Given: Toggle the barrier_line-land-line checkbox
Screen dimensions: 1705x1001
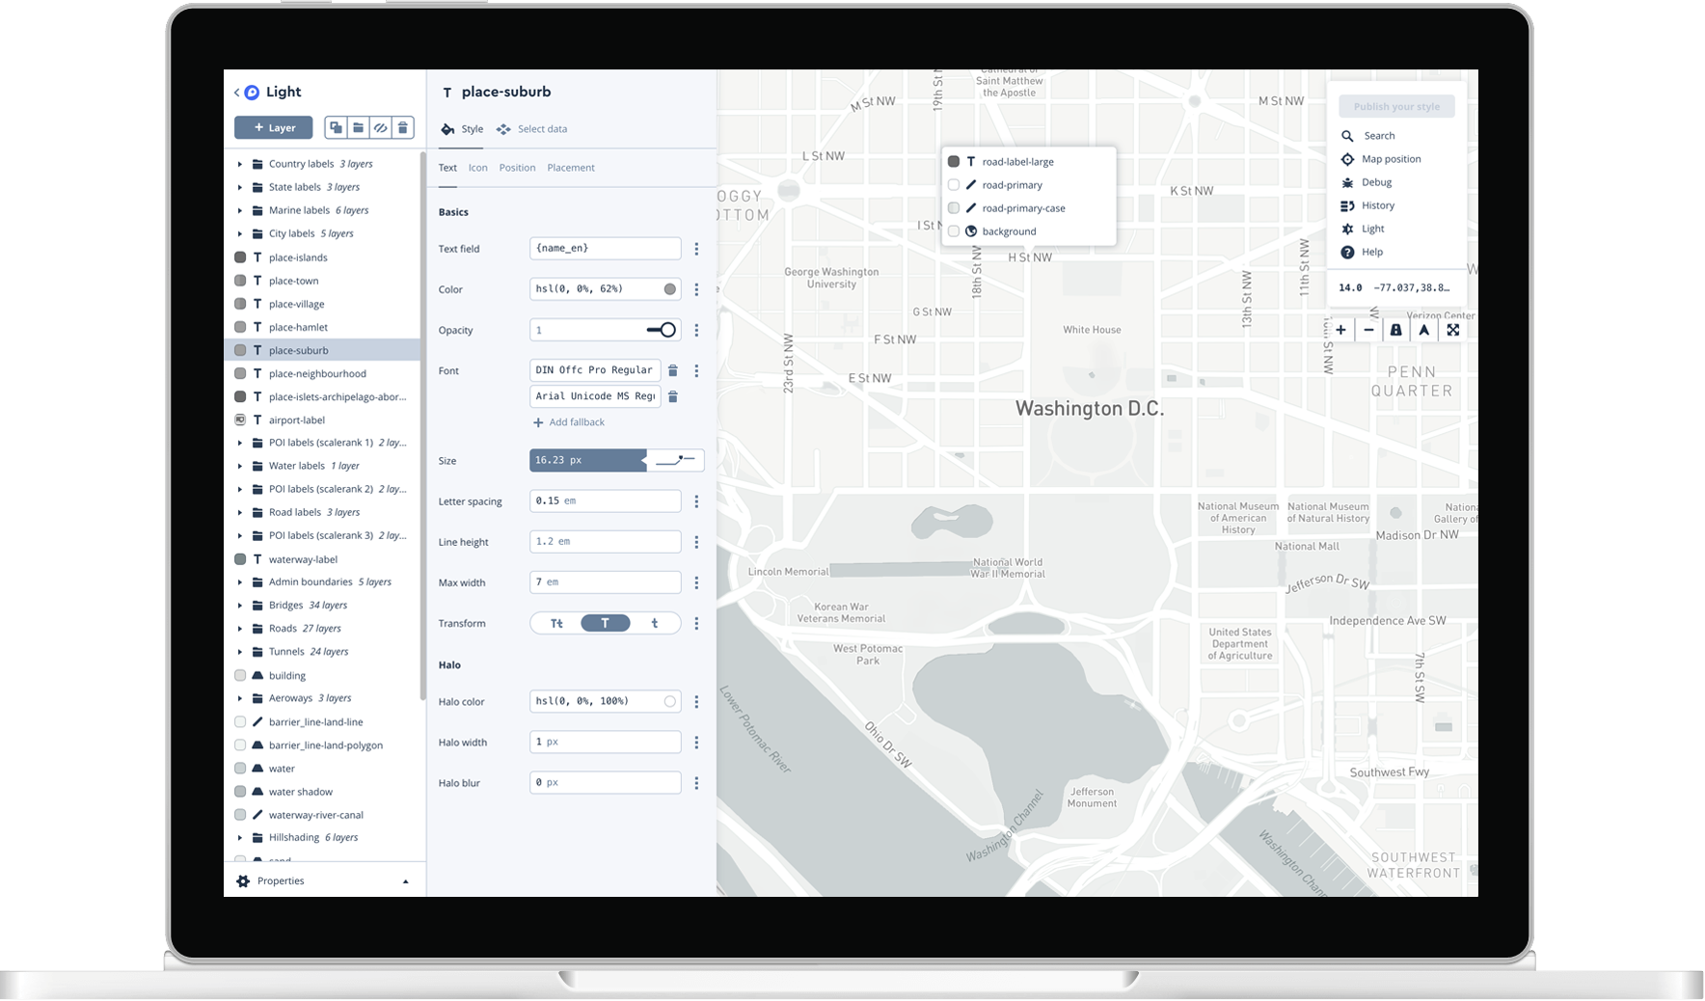Looking at the screenshot, I should click(240, 721).
